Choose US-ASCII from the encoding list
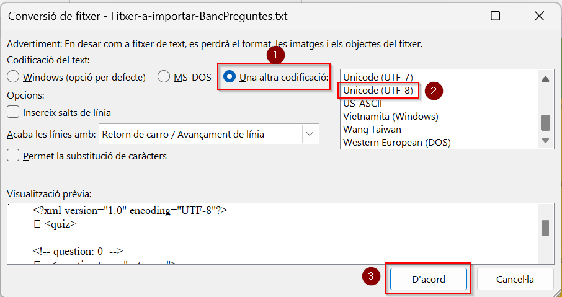562x297 pixels. [362, 104]
